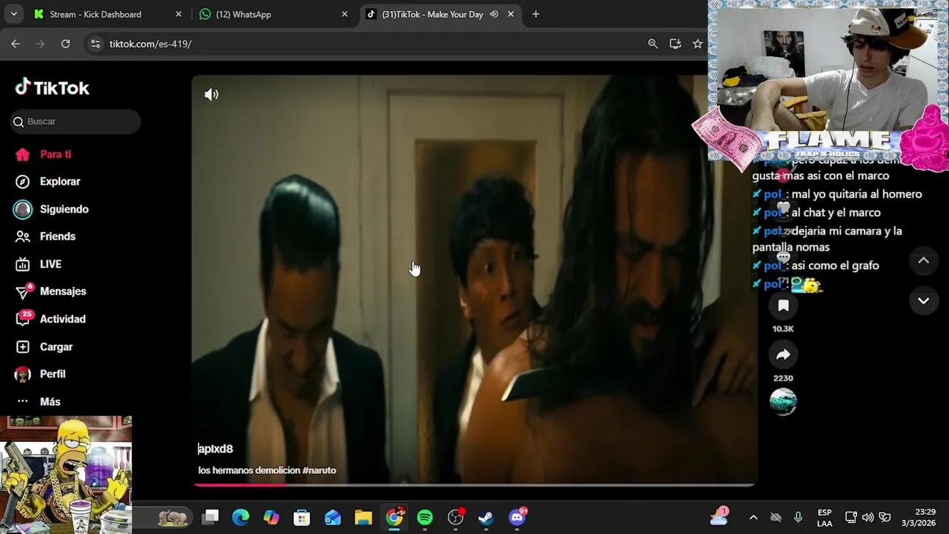Viewport: 949px width, 534px height.
Task: Reload the TikTok page
Action: coord(65,44)
